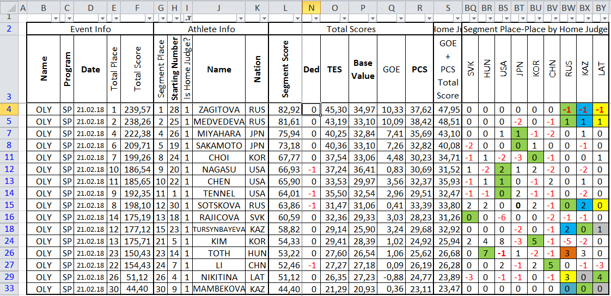Open filter dropdown in column D
The height and width of the screenshot is (296, 611).
[x=102, y=18]
